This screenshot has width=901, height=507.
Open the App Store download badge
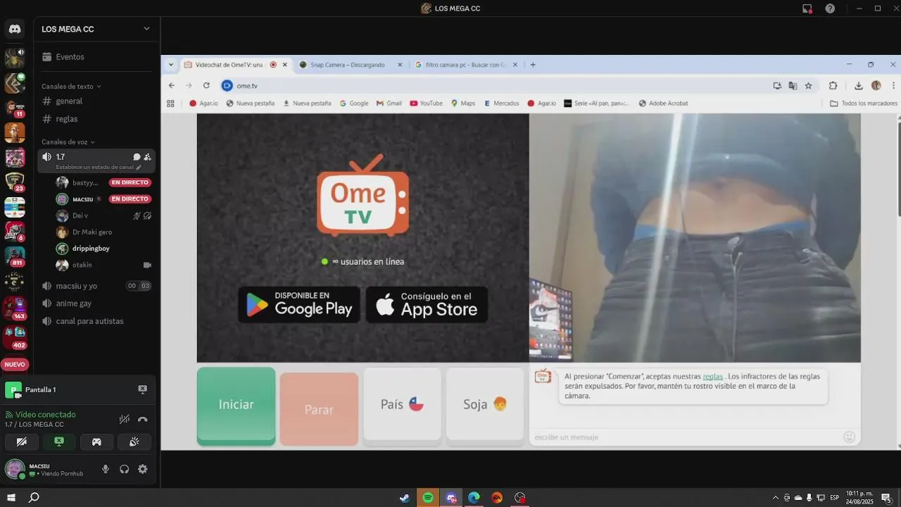click(x=427, y=304)
